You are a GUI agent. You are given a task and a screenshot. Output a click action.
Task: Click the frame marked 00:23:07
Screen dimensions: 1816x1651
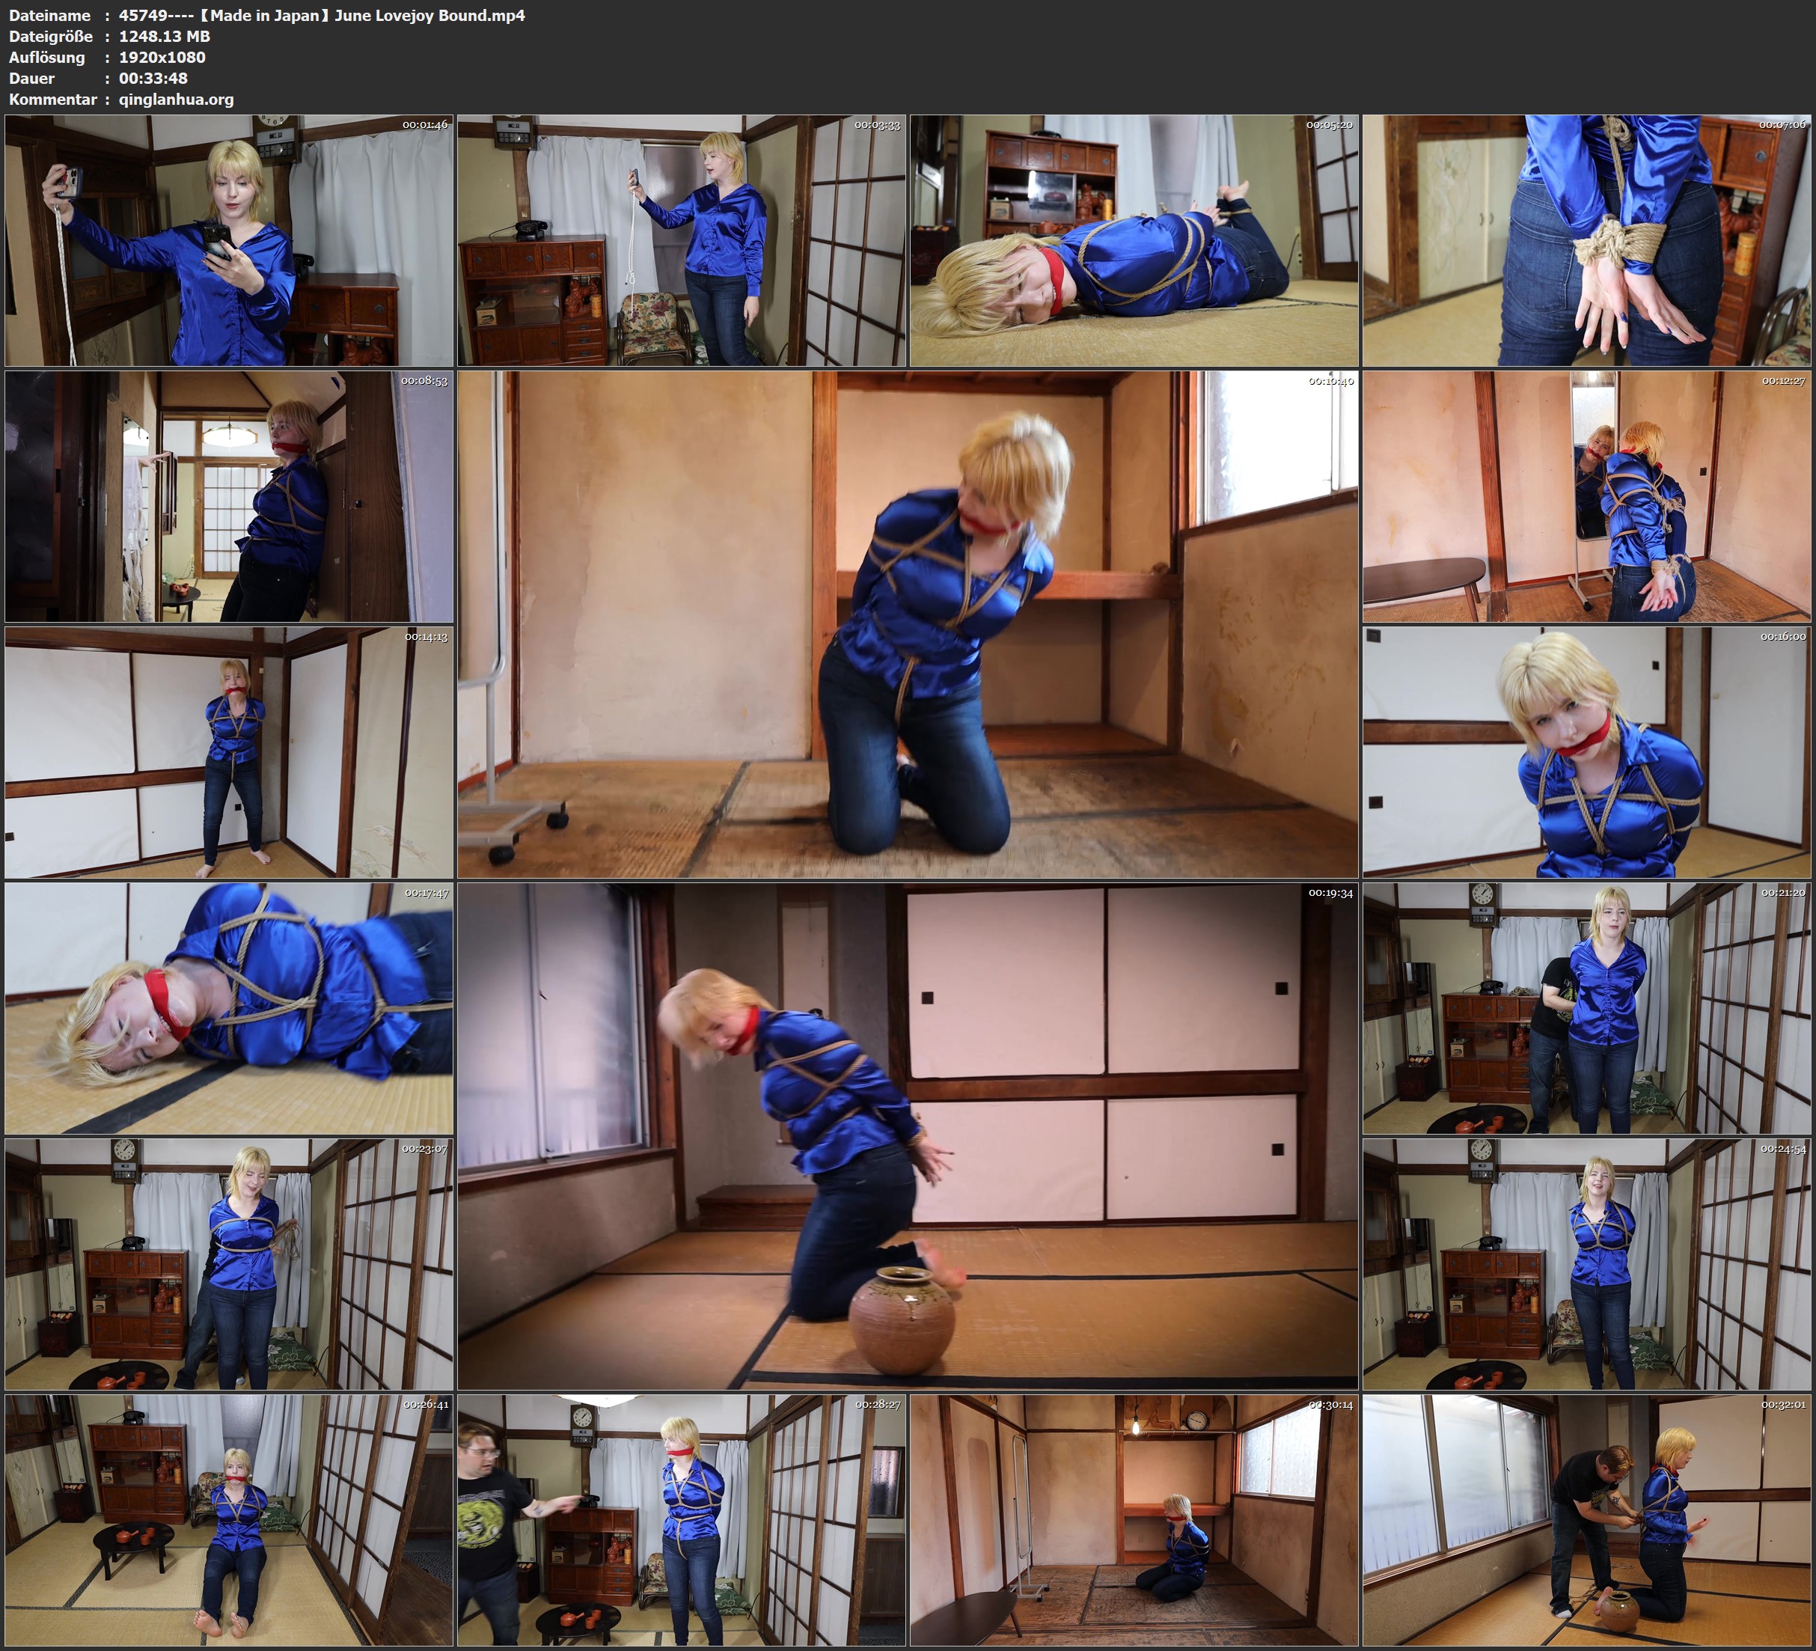tap(229, 1263)
